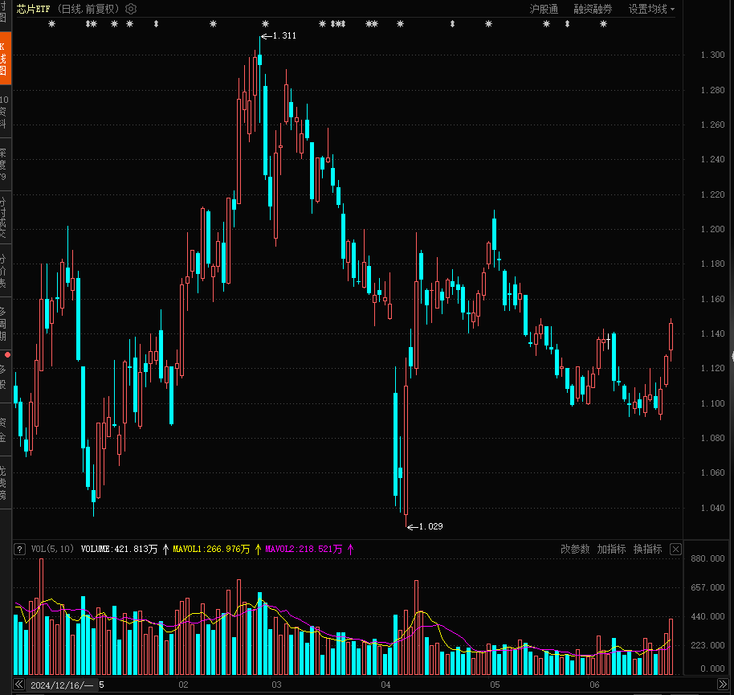Image resolution: width=734 pixels, height=695 pixels.
Task: Click the 融资融券 label
Action: pyautogui.click(x=593, y=9)
